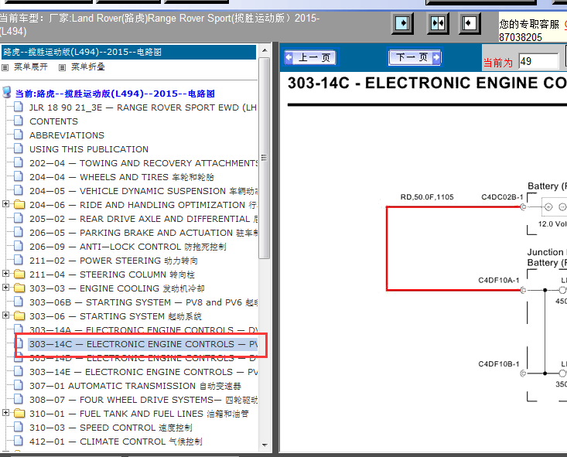Viewport: 567px width, 457px height.
Task: Click the folder icon of 204-06 Ride and Handling
Action: tap(19, 204)
